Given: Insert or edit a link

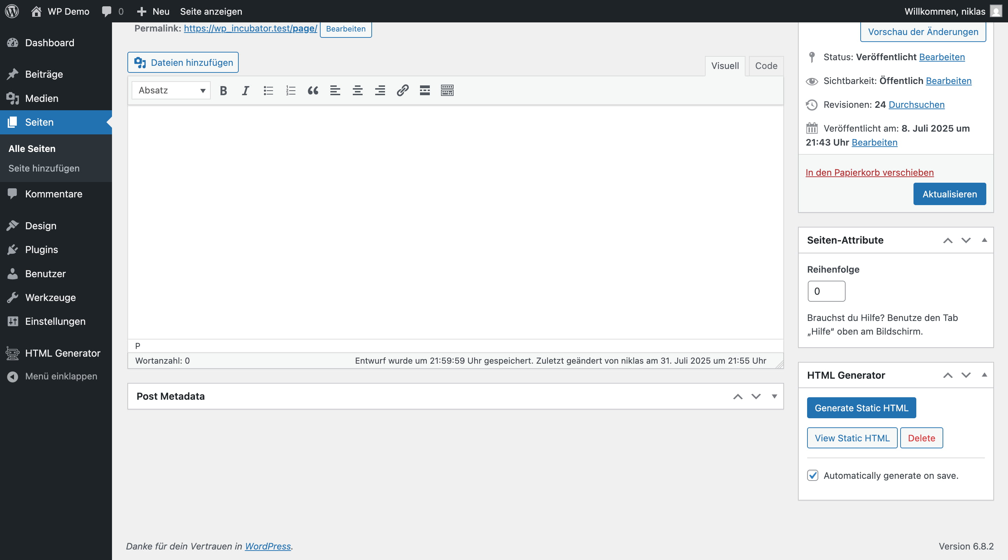Looking at the screenshot, I should tap(402, 90).
